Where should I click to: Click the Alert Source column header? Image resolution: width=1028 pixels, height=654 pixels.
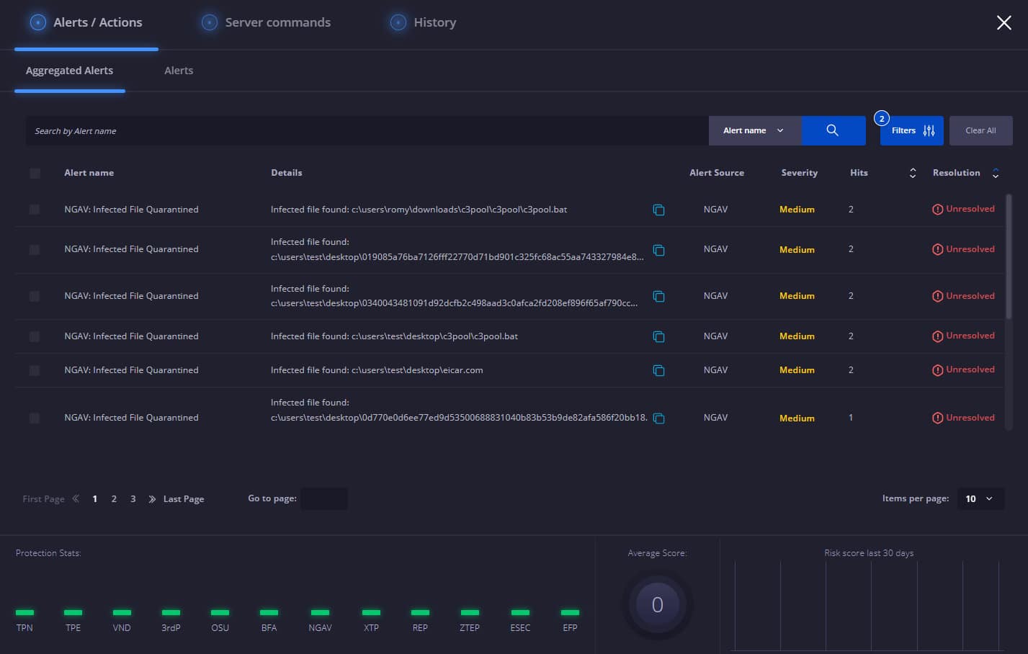[x=717, y=173]
